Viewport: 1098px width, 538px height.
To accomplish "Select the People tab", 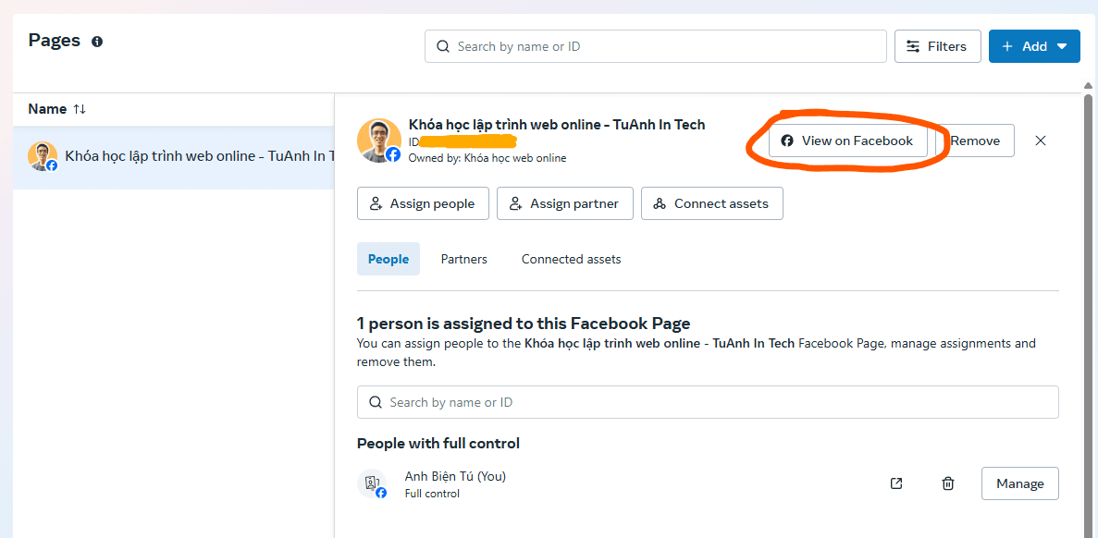I will [x=388, y=259].
